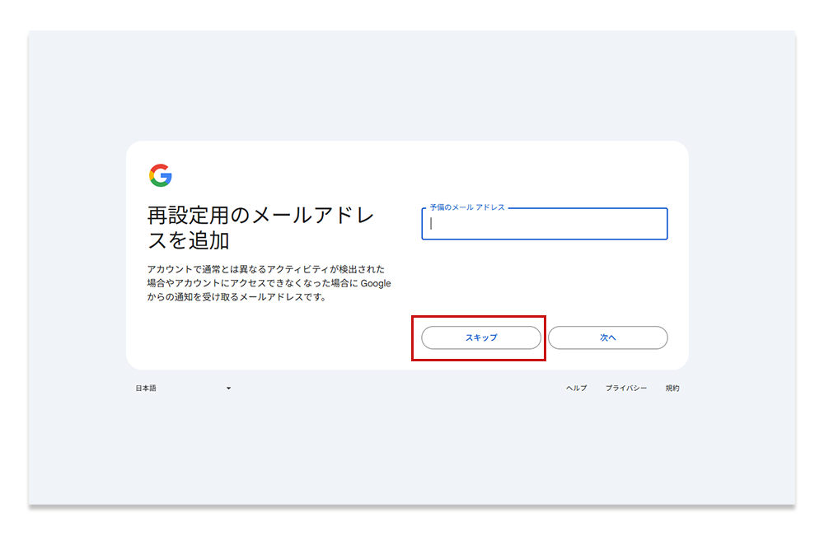This screenshot has height=535, width=824.
Task: Click the 次へ (Next) button
Action: (607, 337)
